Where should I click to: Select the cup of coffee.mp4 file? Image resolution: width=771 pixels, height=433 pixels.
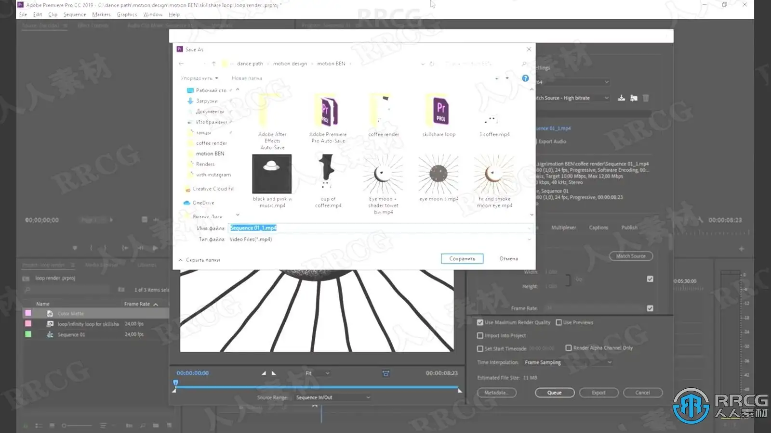pyautogui.click(x=328, y=181)
